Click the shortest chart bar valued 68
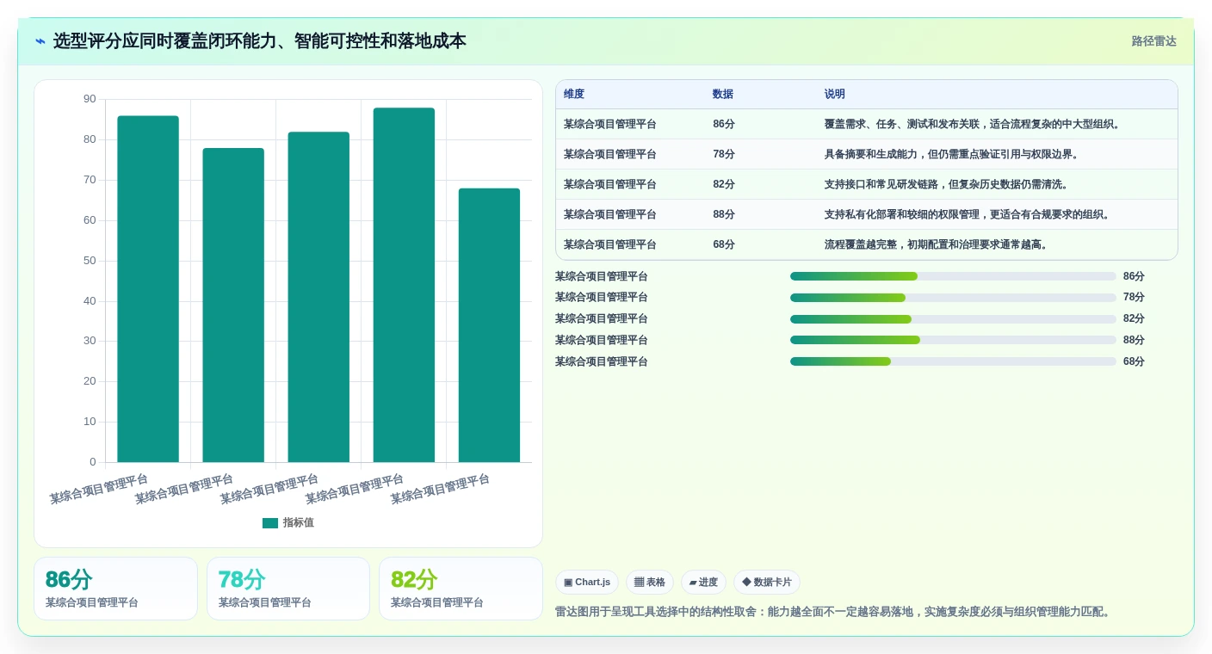This screenshot has height=654, width=1212. click(489, 325)
